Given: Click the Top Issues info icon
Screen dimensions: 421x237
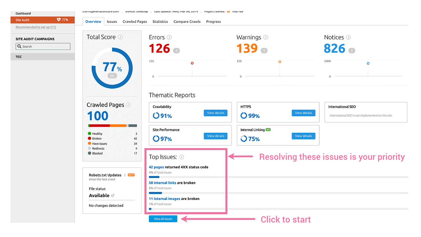Looking at the screenshot, I should tap(182, 157).
